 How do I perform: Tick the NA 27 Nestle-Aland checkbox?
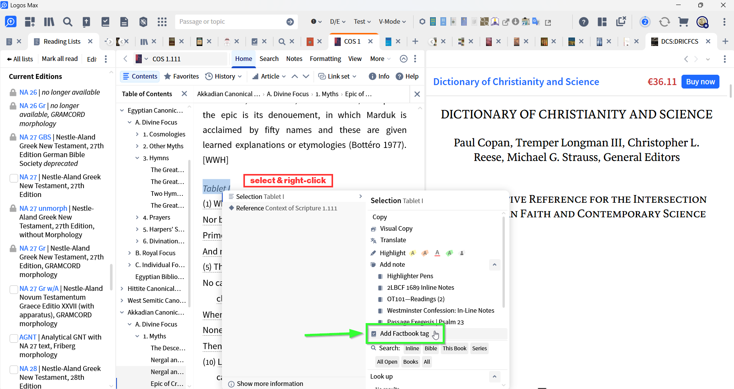[14, 178]
